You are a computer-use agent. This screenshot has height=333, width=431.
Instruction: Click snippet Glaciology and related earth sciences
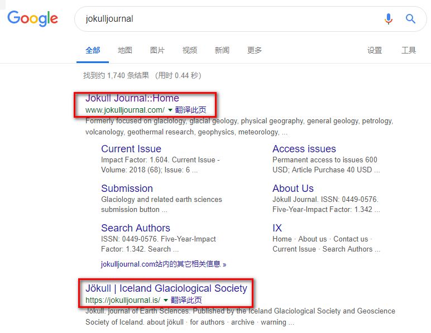161,199
